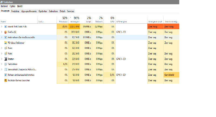This screenshot has height=117, width=216.
Task: Click the Antimalware Service Executable icon
Action: (x=5, y=37)
